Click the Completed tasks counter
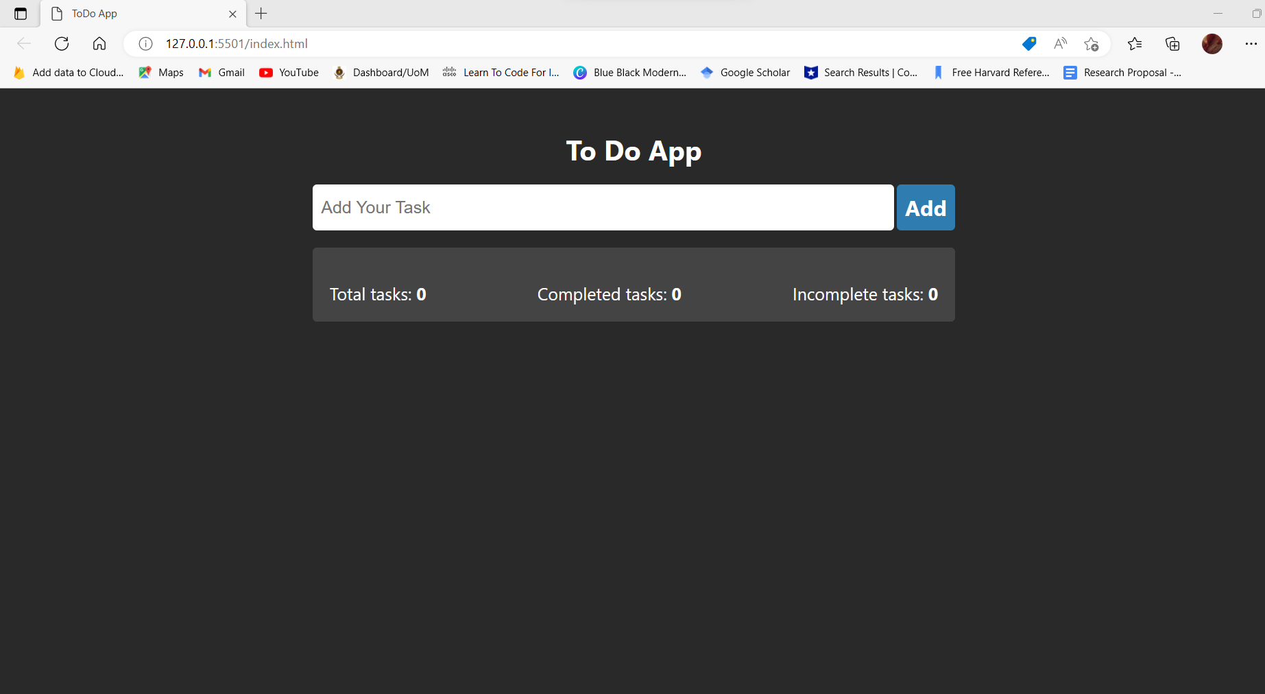The height and width of the screenshot is (694, 1265). click(x=609, y=294)
